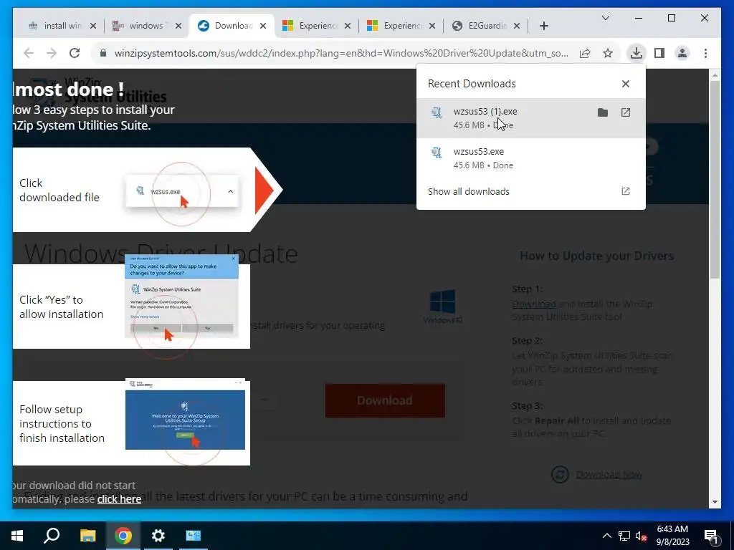
Task: Open the browser side panel
Action: pyautogui.click(x=659, y=53)
